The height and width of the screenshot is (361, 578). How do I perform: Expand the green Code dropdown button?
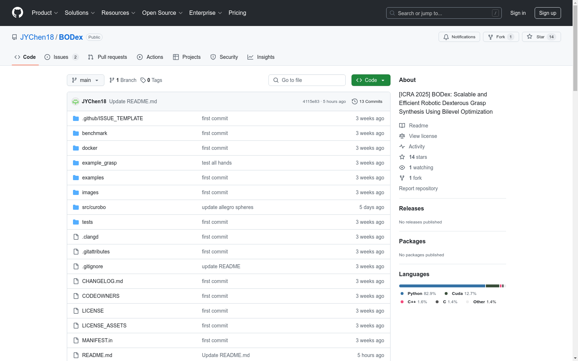point(371,80)
